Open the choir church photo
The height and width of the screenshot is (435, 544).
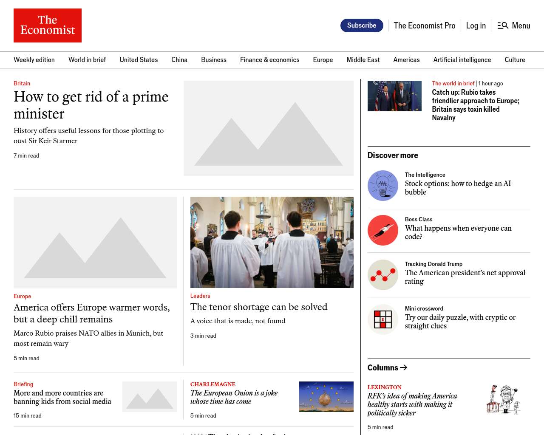272,242
